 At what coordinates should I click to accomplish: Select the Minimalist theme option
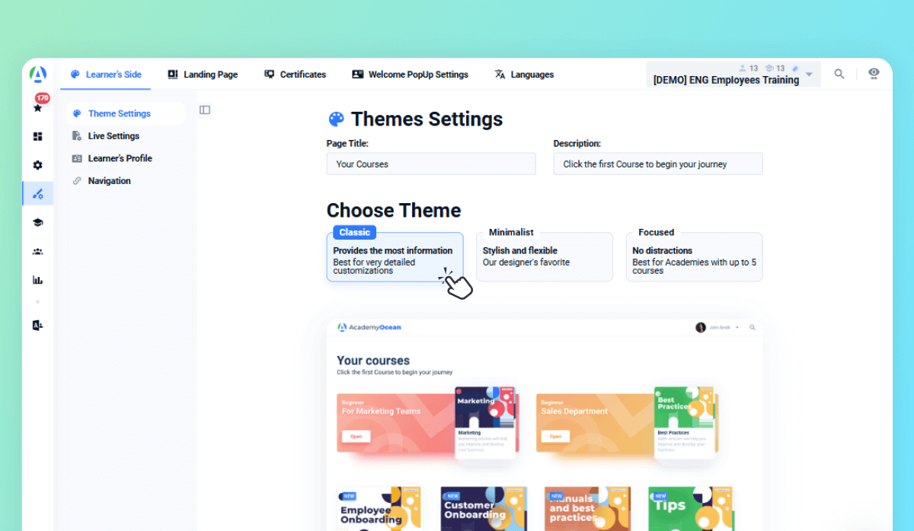(544, 257)
